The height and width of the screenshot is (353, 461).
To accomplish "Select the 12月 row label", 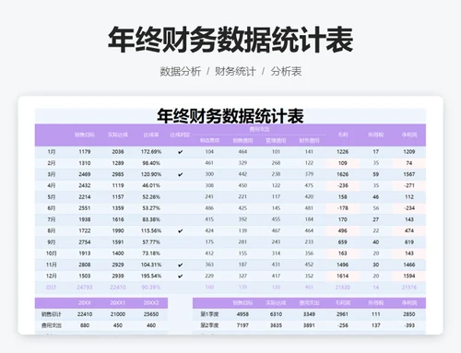I will pos(52,276).
